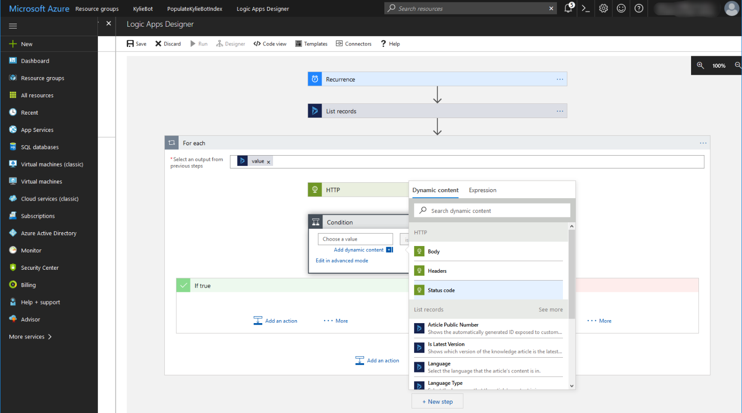Open the Recurrence step ellipsis menu
Screen dimensions: 742x413
[x=560, y=79]
